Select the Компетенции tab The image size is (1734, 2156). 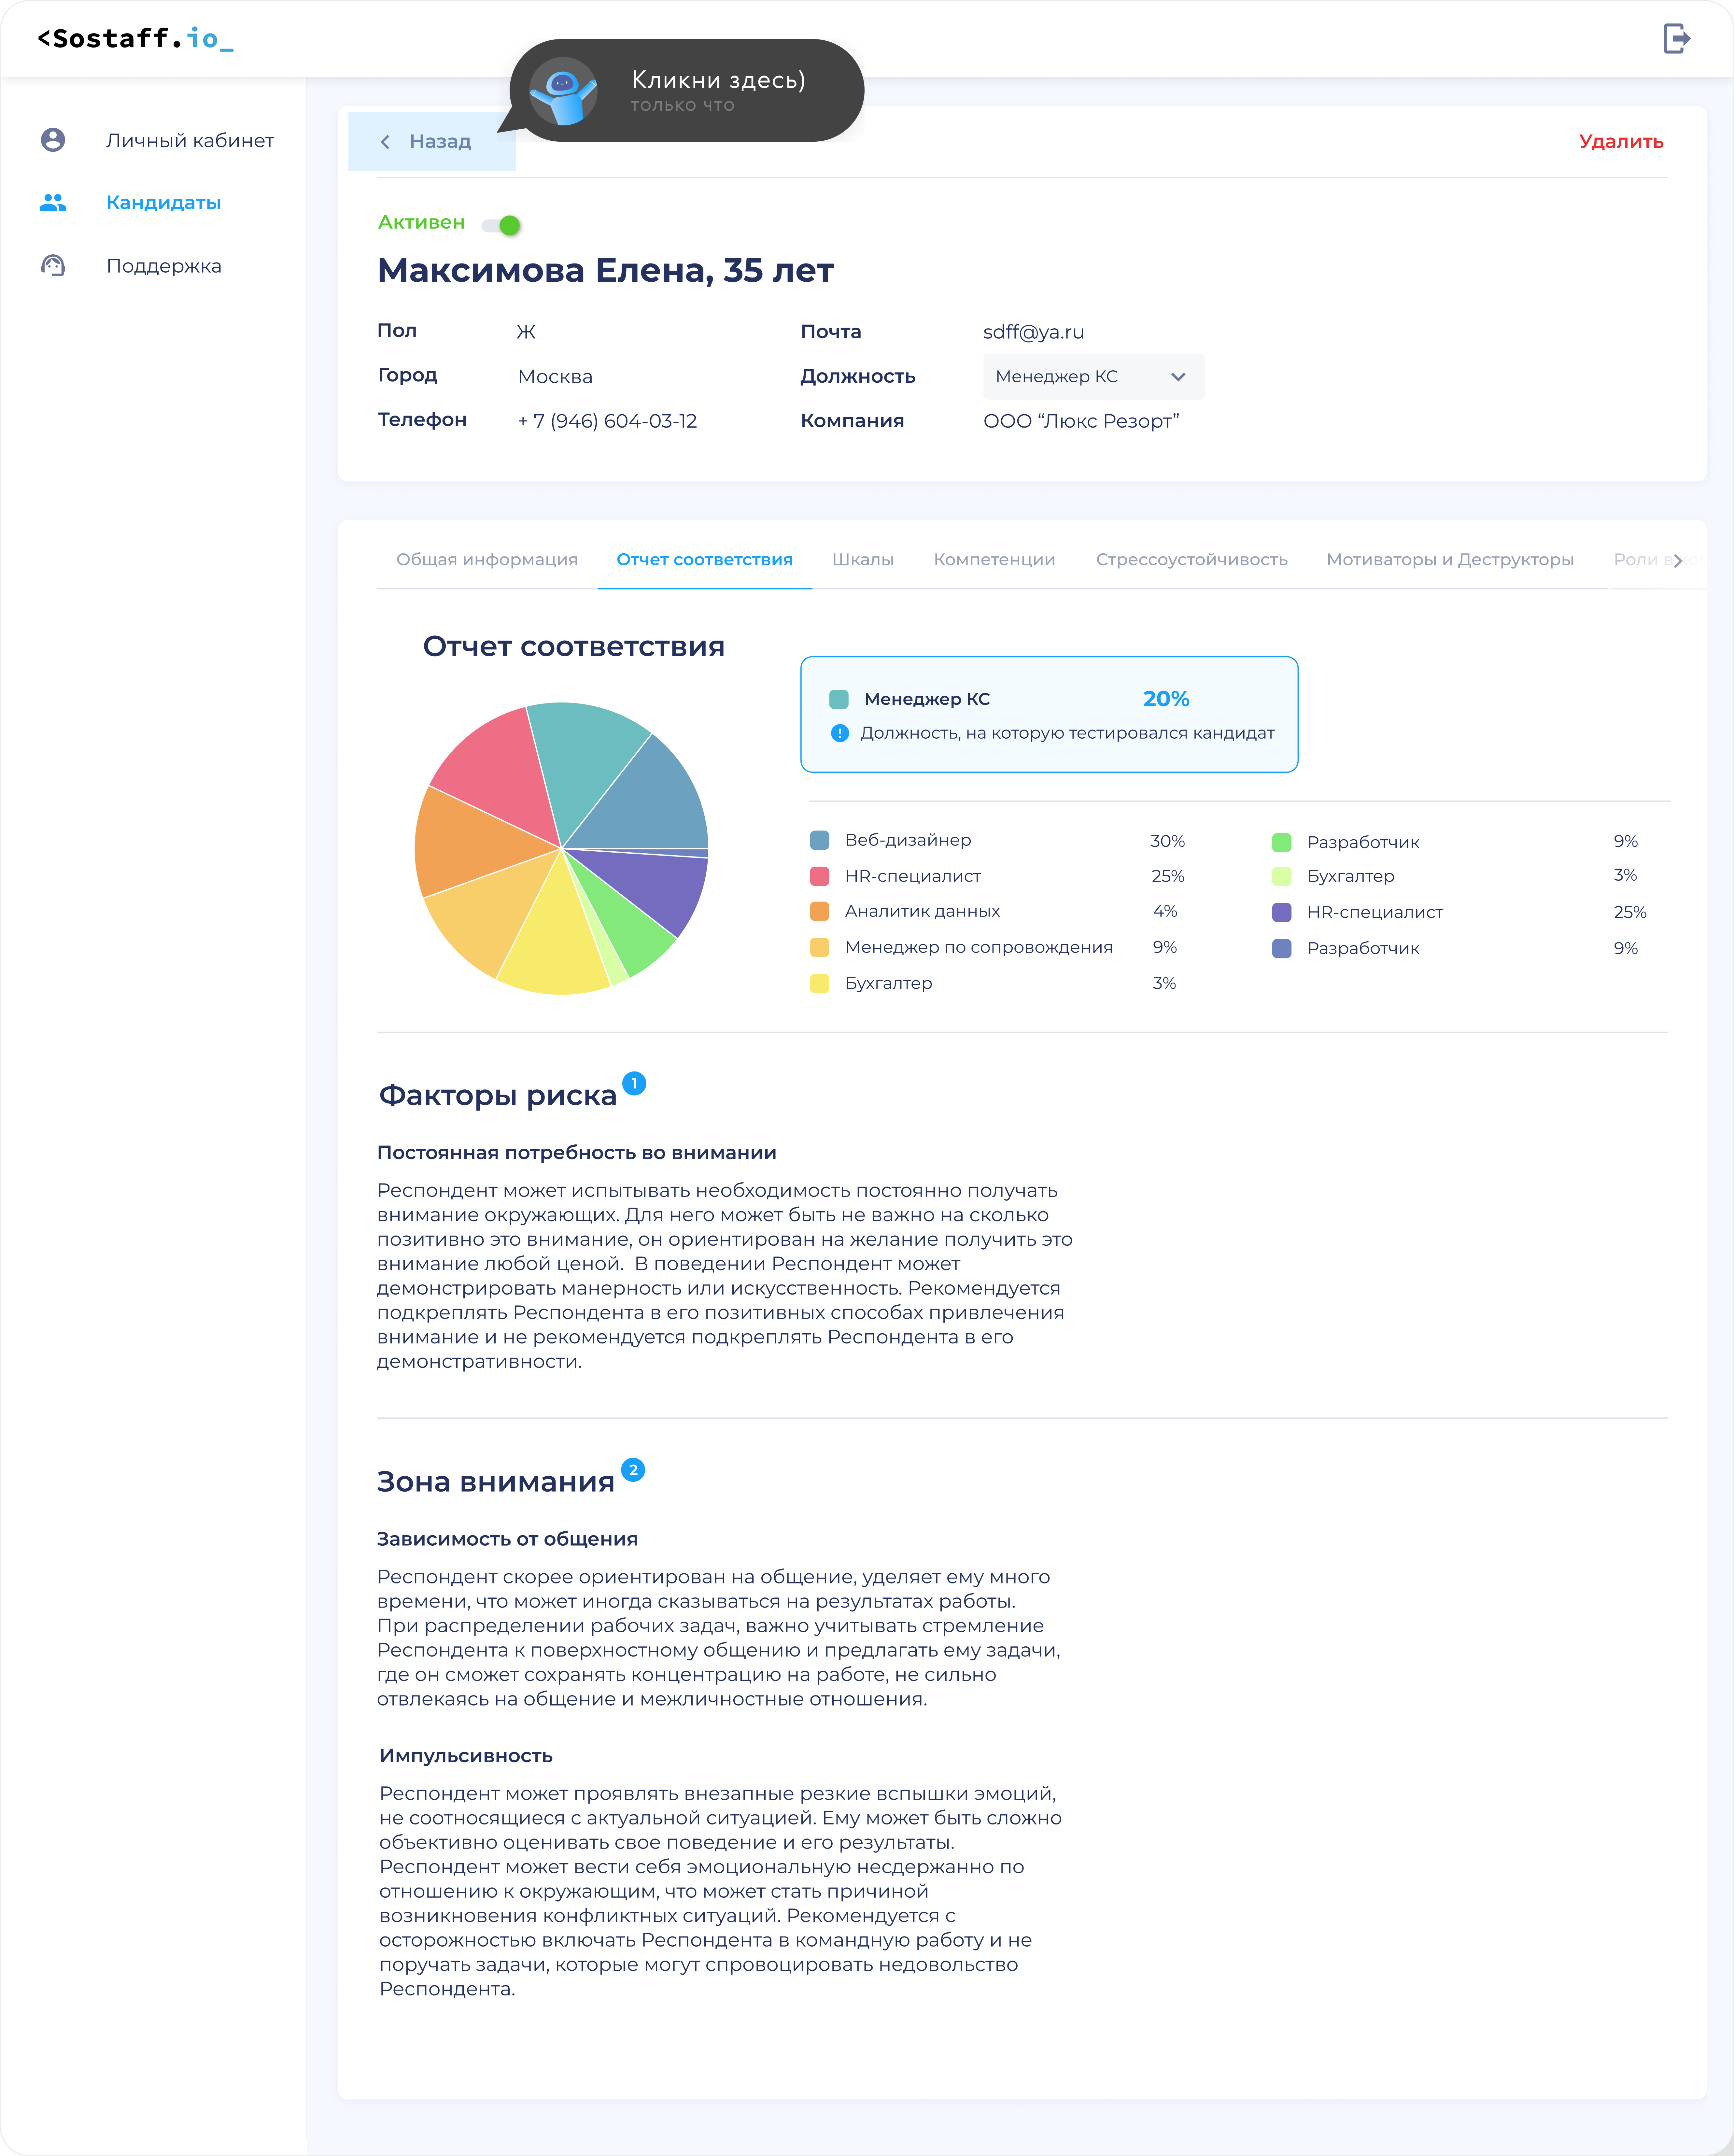coord(994,559)
